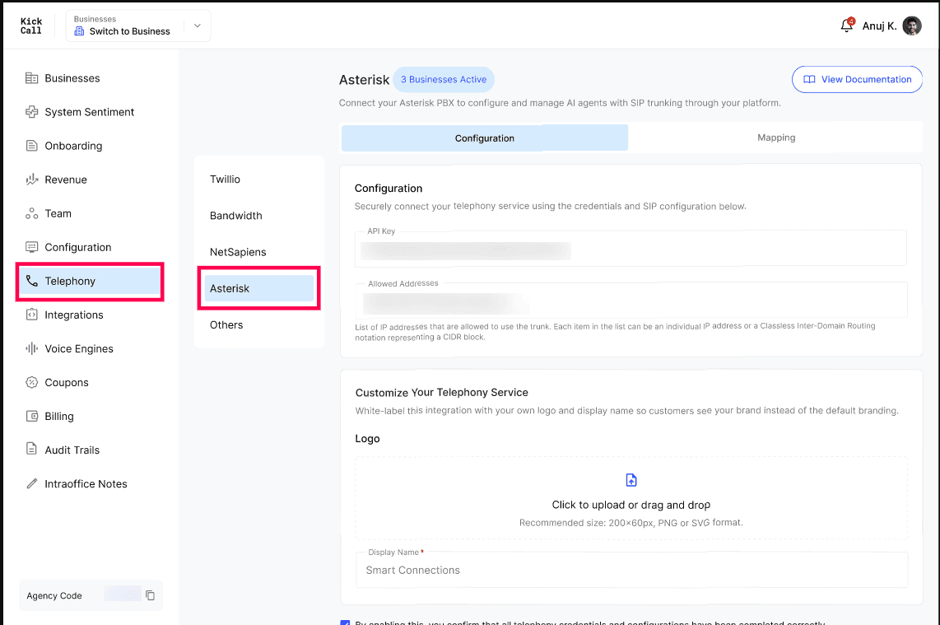This screenshot has height=625, width=940.
Task: Click the building icon in business switcher
Action: [x=78, y=31]
